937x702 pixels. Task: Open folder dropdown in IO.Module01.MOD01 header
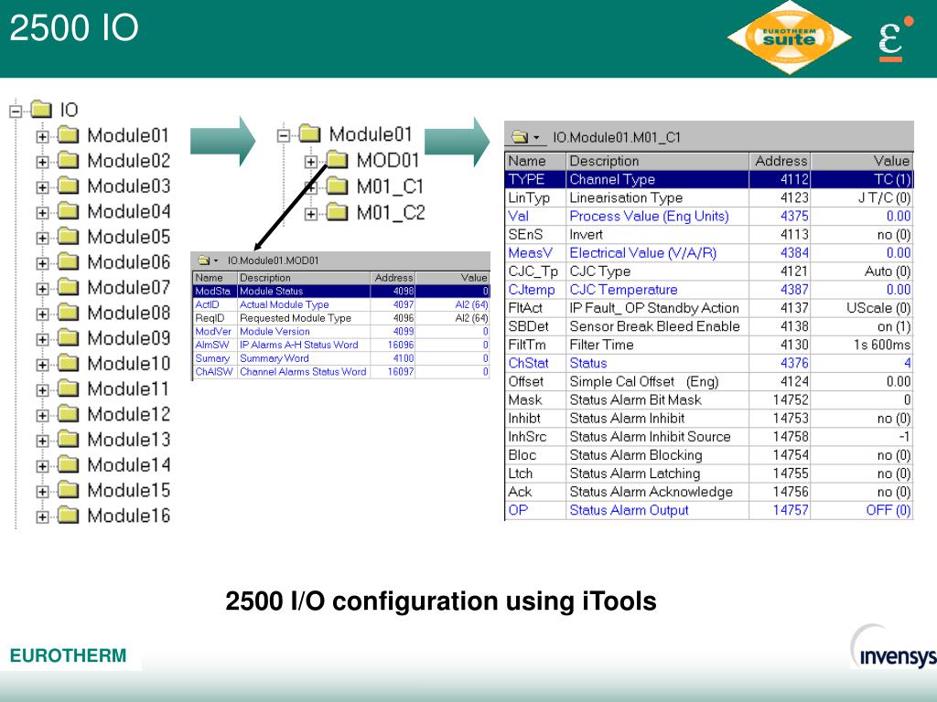point(216,261)
